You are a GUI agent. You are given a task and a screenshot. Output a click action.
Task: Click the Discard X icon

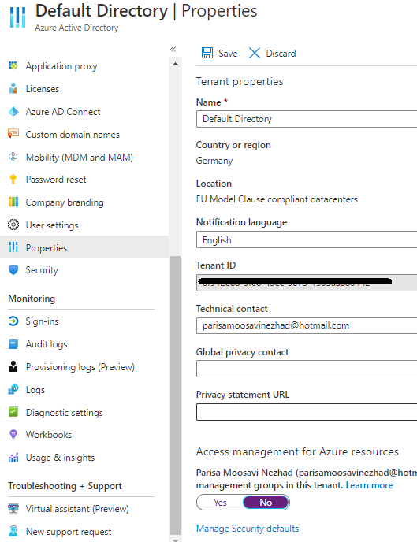tap(255, 53)
